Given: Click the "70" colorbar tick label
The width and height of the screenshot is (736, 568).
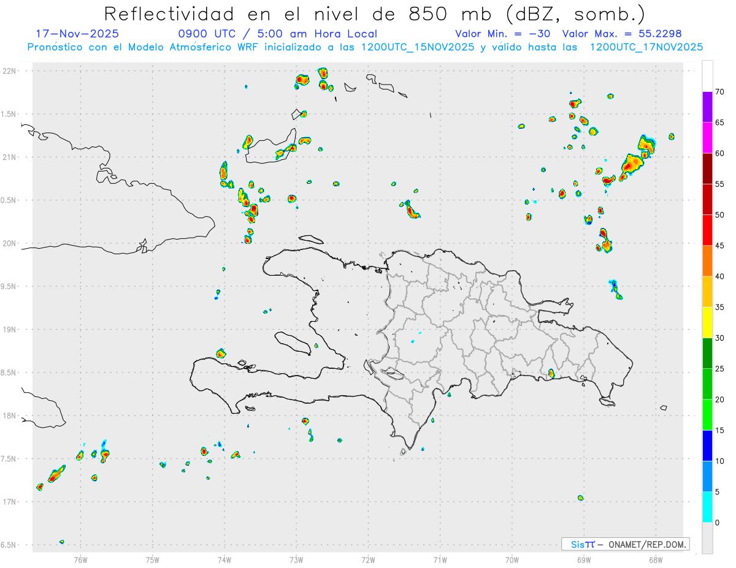Looking at the screenshot, I should pos(719,92).
